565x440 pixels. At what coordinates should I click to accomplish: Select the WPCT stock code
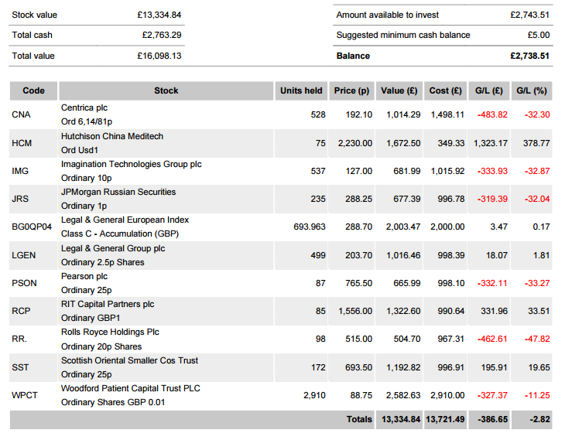[25, 395]
